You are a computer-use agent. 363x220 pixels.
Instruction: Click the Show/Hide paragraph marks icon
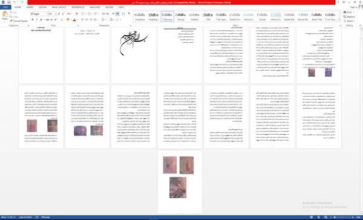pyautogui.click(x=129, y=14)
